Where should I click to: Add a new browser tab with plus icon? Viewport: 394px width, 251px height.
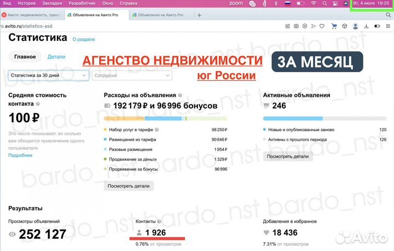[199, 15]
